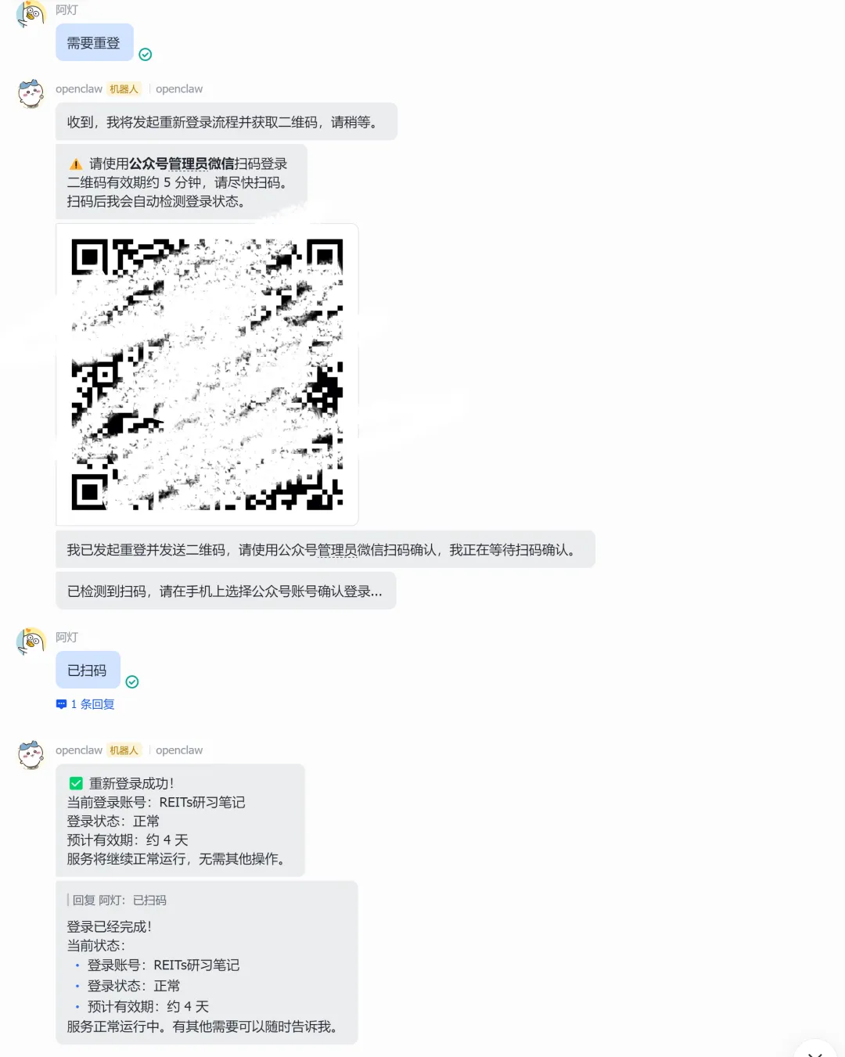Click the read checkmark beside 已扫码
This screenshot has width=845, height=1057.
[x=132, y=682]
